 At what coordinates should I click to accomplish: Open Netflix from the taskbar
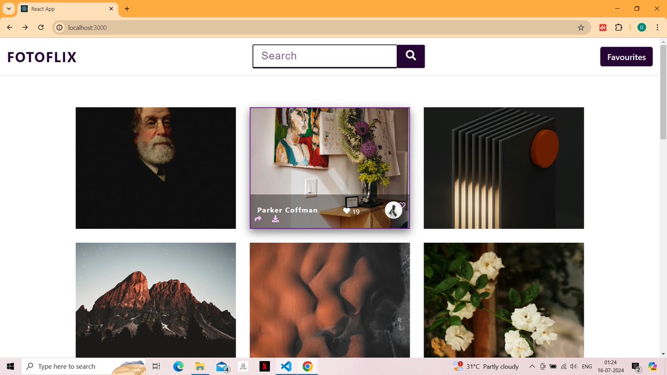(265, 366)
